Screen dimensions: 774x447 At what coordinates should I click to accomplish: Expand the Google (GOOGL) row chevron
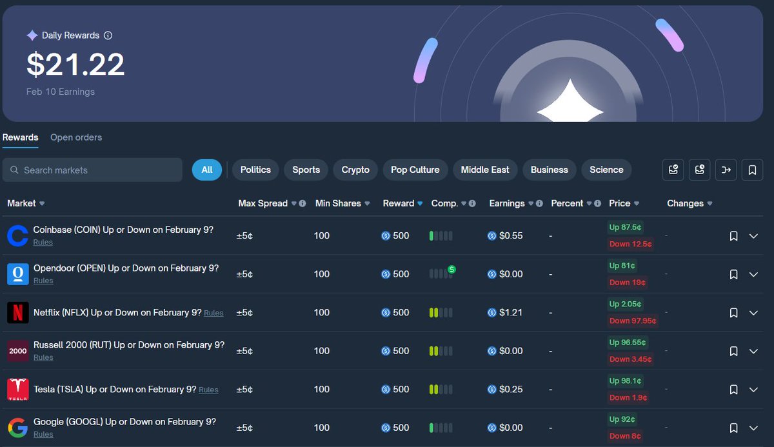[x=753, y=428]
